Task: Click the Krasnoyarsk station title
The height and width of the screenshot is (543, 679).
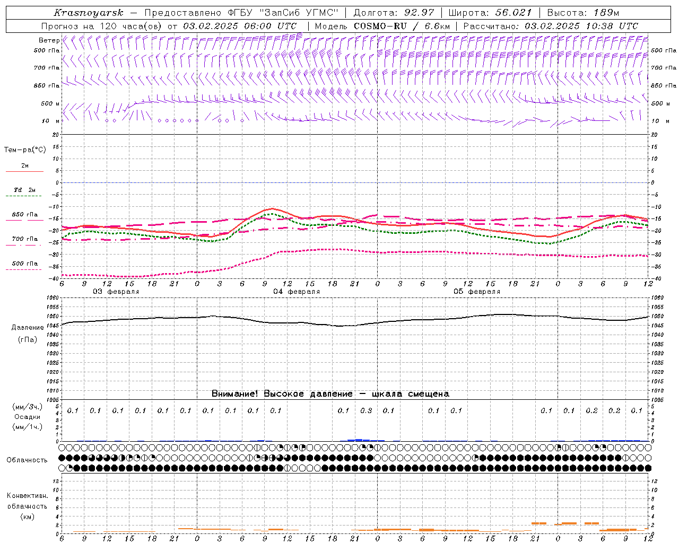Action: pos(89,13)
